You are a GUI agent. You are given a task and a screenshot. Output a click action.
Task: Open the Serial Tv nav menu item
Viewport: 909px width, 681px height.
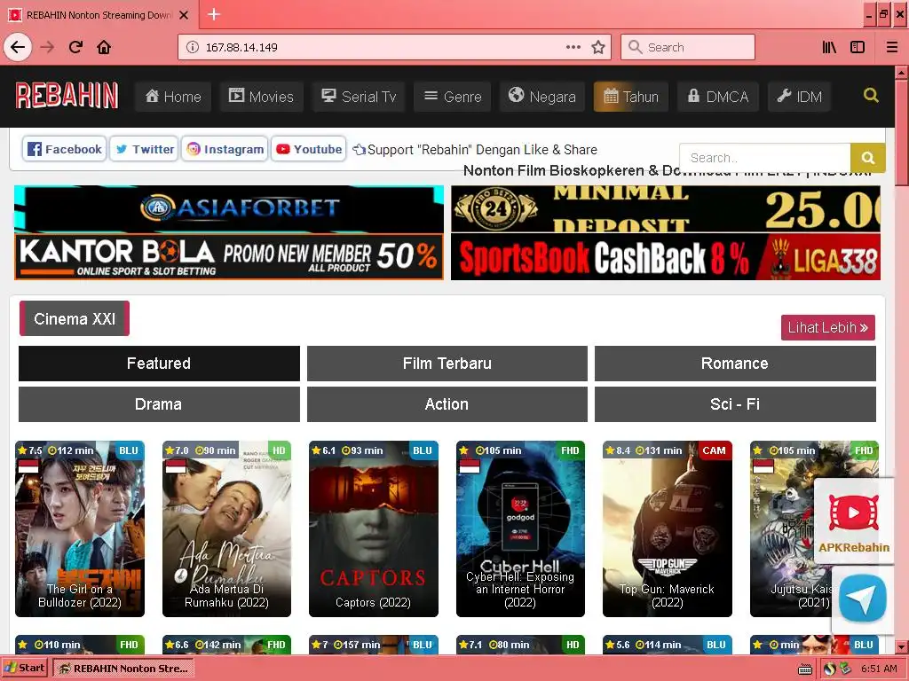pyautogui.click(x=359, y=96)
